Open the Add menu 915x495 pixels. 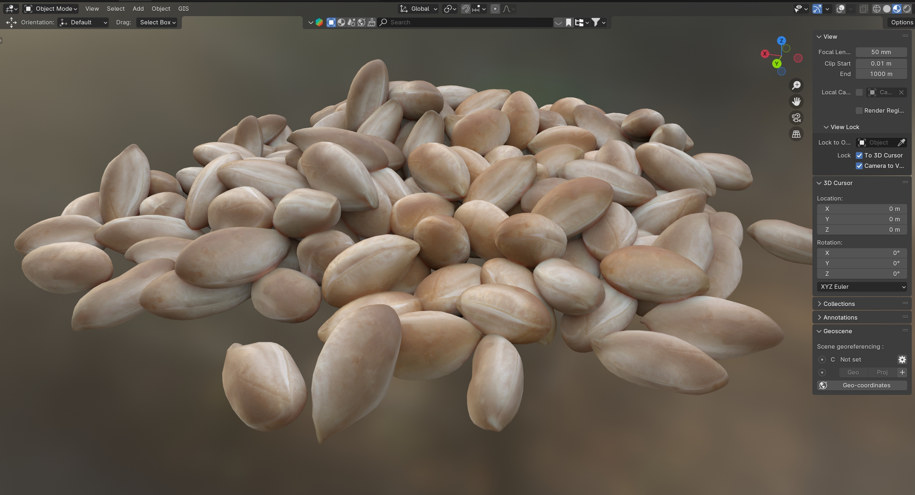[138, 9]
